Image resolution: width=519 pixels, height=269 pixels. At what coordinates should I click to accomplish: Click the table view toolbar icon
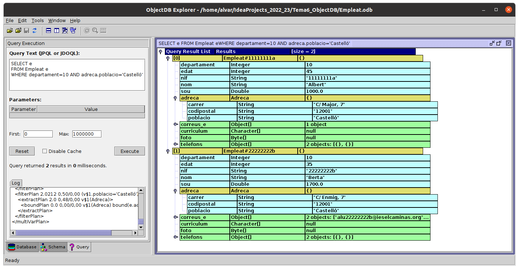103,31
